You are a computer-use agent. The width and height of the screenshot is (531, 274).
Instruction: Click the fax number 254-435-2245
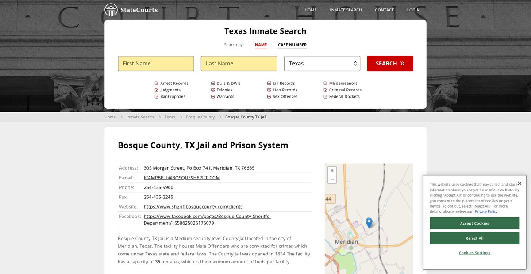(158, 197)
